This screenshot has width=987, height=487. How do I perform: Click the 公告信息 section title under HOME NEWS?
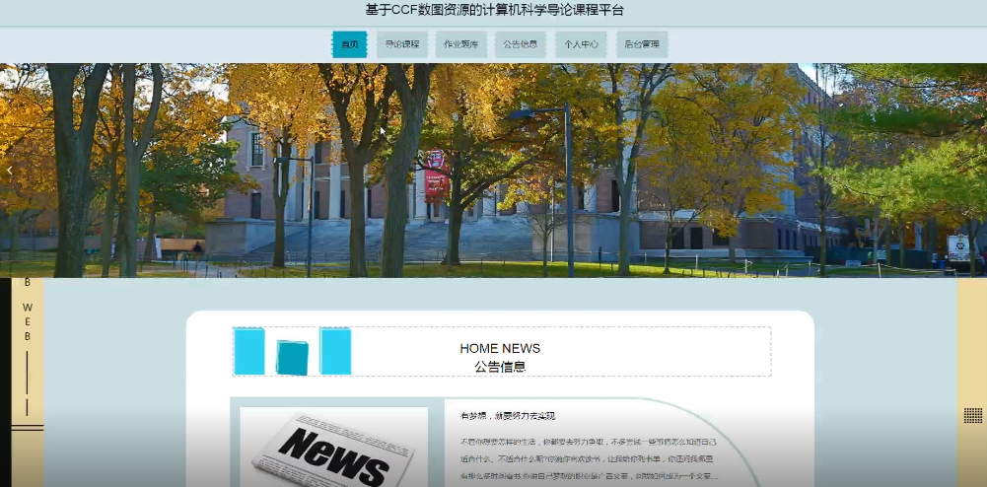[x=500, y=367]
